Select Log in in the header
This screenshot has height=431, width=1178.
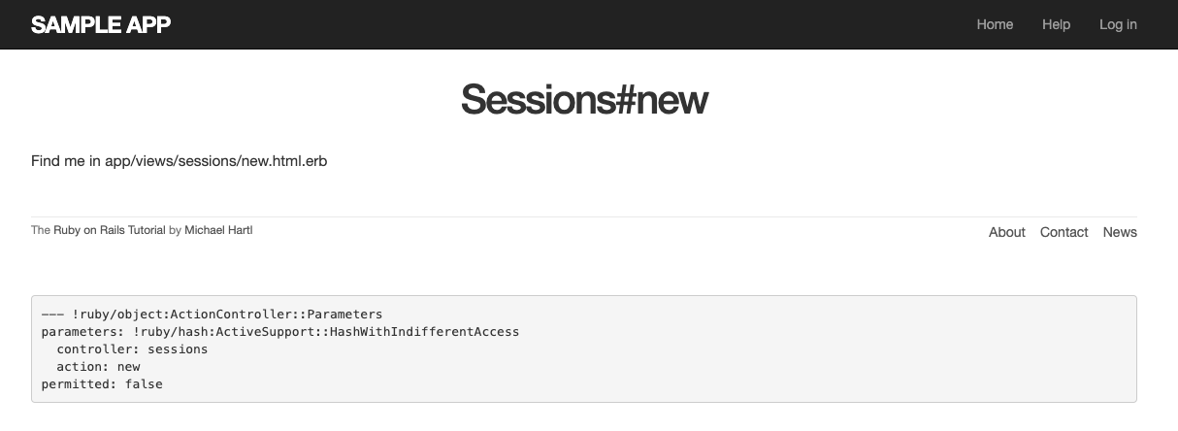pyautogui.click(x=1118, y=24)
